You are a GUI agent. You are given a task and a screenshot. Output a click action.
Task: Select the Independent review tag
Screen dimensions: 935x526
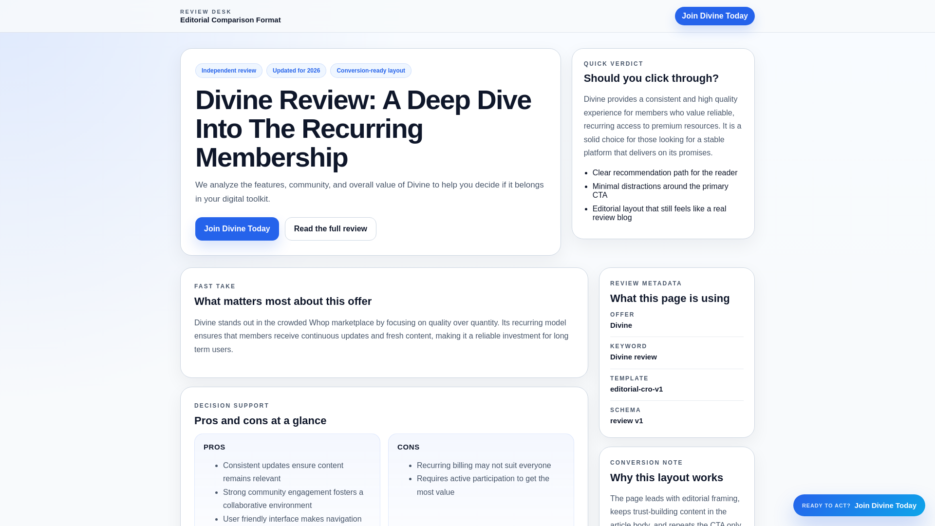[x=229, y=71]
